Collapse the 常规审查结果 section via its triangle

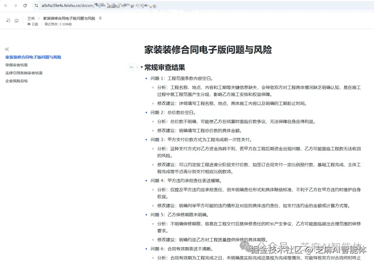coord(142,67)
